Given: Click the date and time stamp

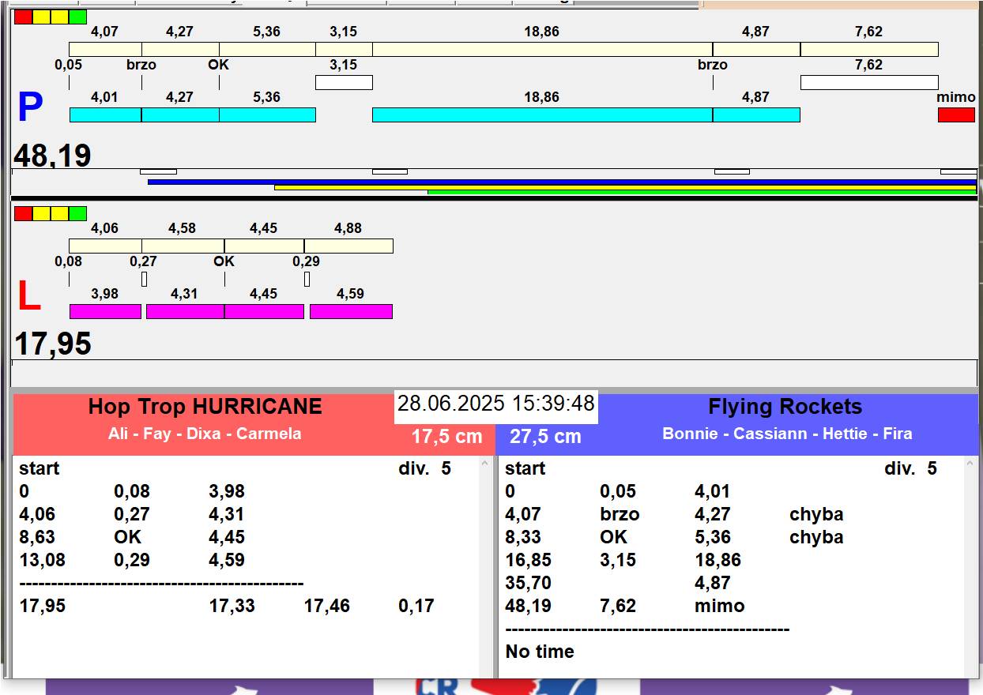Looking at the screenshot, I should [x=495, y=404].
